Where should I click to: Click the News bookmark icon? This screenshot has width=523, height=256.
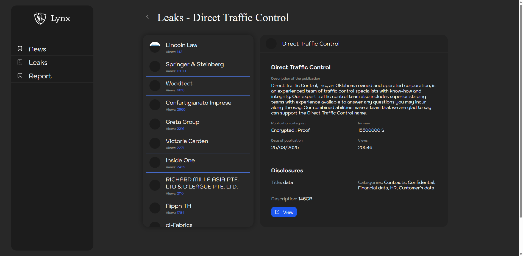(20, 49)
